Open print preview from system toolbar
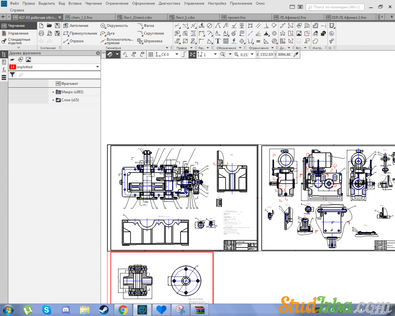 (x=49, y=33)
